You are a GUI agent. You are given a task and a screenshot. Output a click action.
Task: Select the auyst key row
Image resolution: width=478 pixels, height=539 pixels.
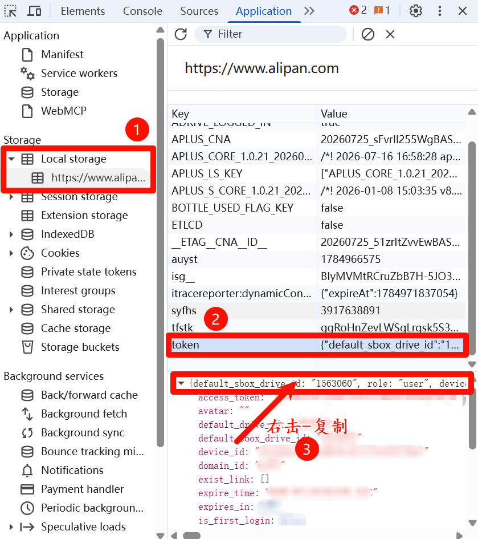coord(317,259)
